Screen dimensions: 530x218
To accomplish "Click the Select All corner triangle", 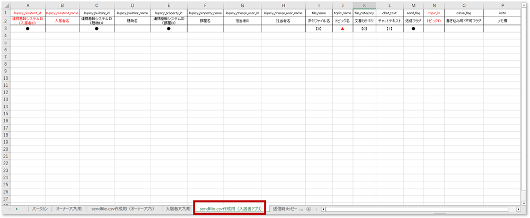I will click(5, 6).
